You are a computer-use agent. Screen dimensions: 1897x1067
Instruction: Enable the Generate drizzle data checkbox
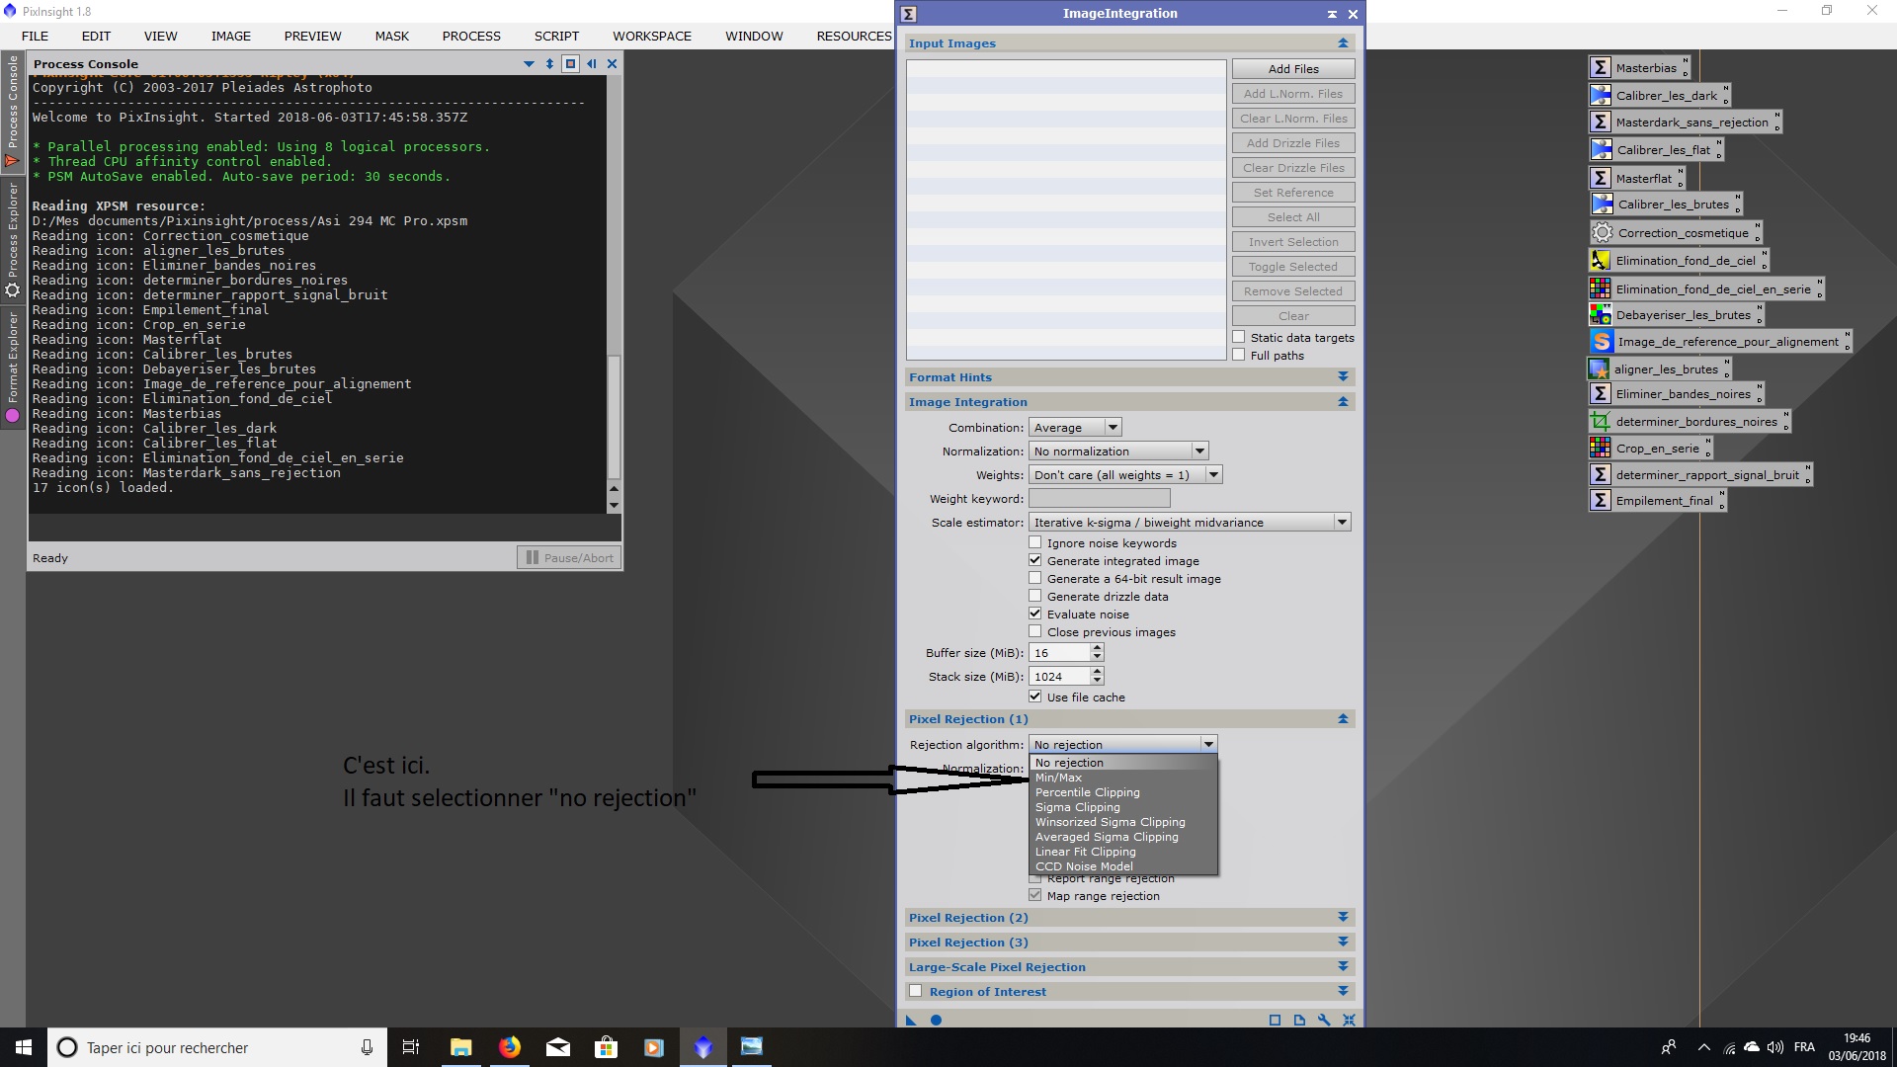1035,596
